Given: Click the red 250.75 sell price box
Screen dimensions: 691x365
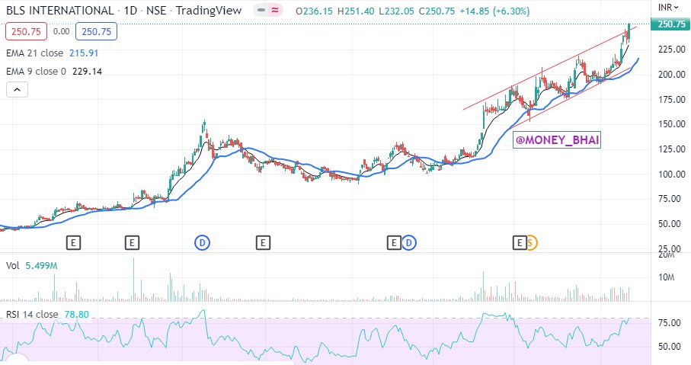Looking at the screenshot, I should pyautogui.click(x=26, y=32).
